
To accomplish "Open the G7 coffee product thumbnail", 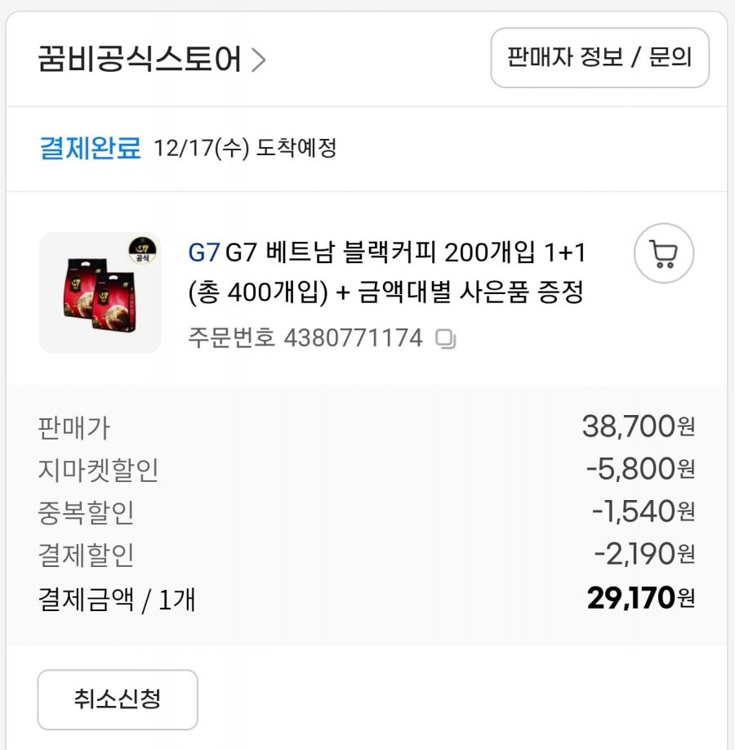I will [x=100, y=293].
